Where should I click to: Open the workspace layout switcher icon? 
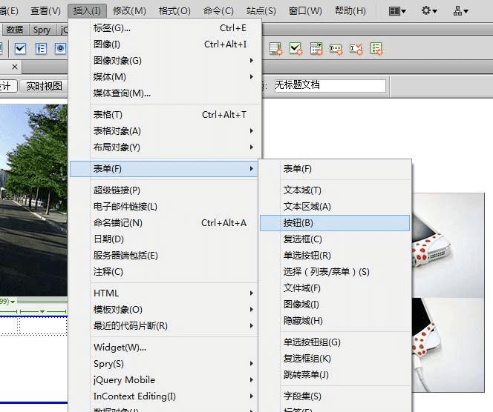pos(397,11)
